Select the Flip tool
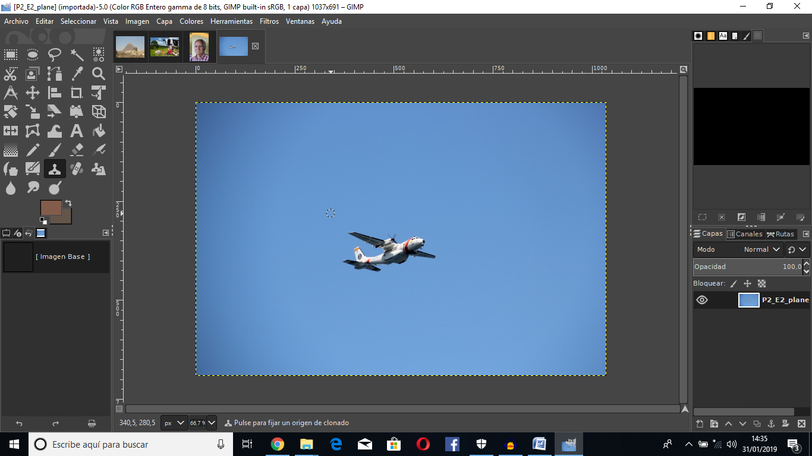Screen dimensions: 812x456 click(x=11, y=131)
